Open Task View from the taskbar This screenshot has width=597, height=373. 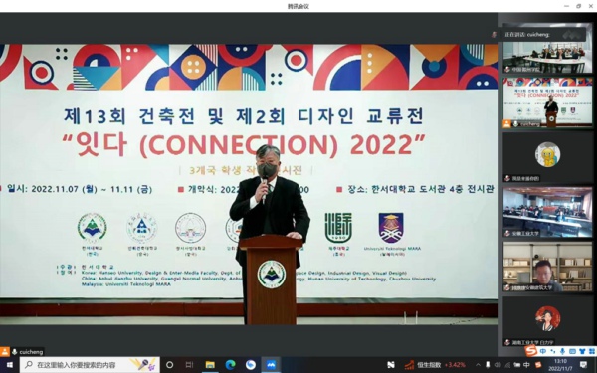(189, 365)
